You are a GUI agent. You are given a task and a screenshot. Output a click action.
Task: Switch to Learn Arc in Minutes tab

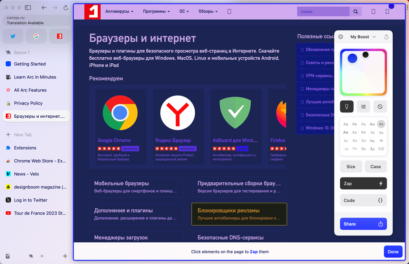coord(36,77)
